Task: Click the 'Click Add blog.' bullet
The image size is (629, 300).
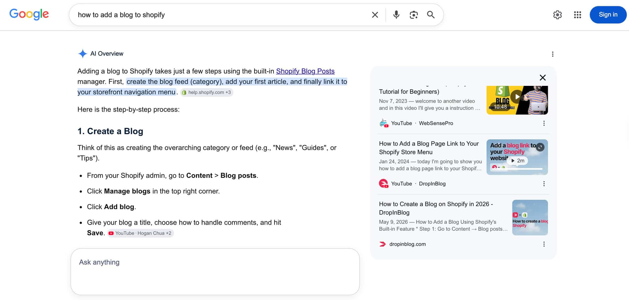Action: pyautogui.click(x=111, y=207)
